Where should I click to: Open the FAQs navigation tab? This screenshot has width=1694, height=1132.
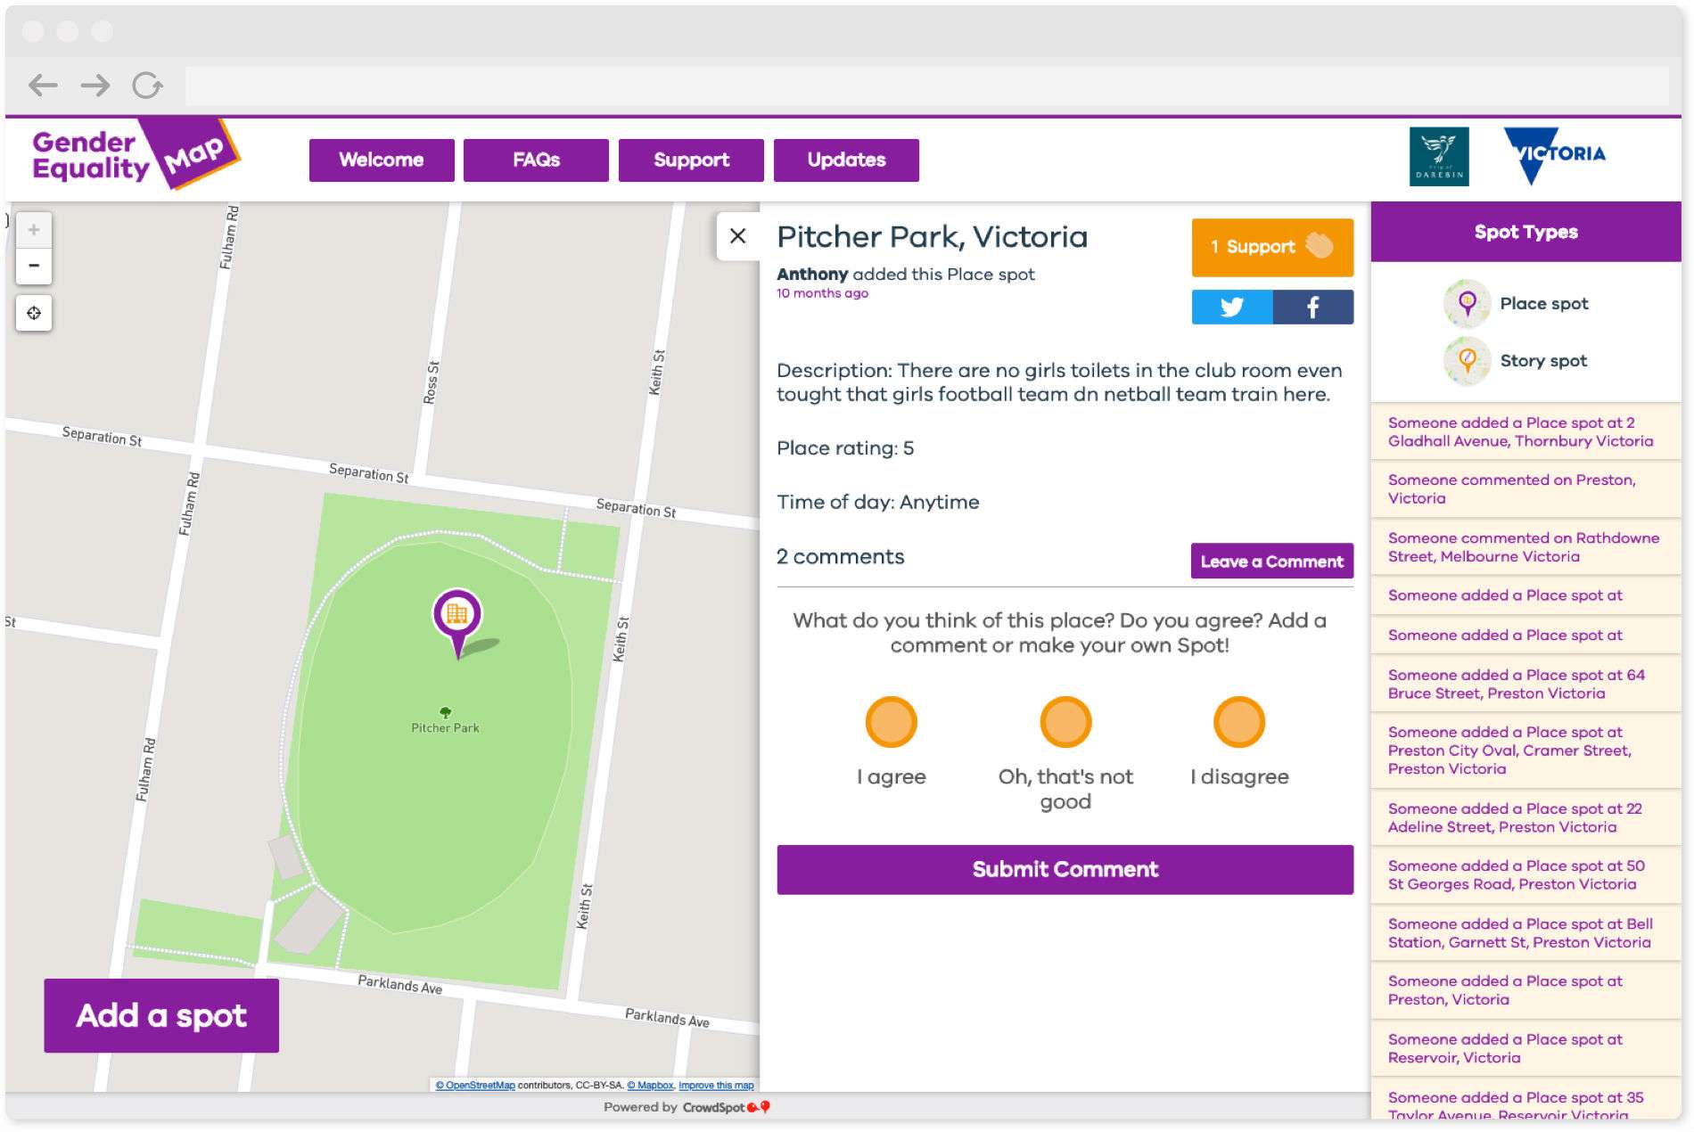pyautogui.click(x=535, y=160)
